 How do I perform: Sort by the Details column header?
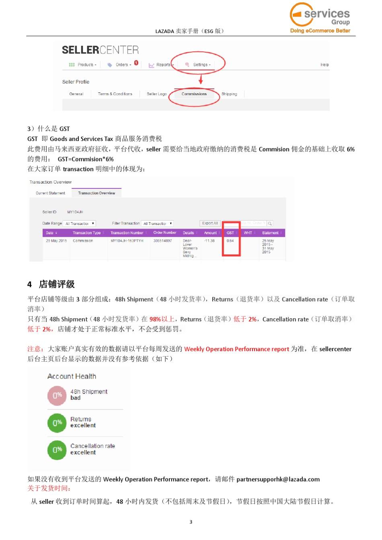pos(190,233)
